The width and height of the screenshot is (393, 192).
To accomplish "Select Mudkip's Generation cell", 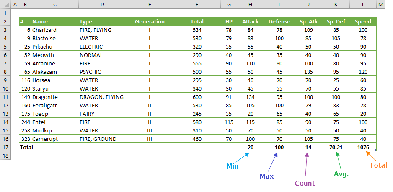I will tap(150, 131).
